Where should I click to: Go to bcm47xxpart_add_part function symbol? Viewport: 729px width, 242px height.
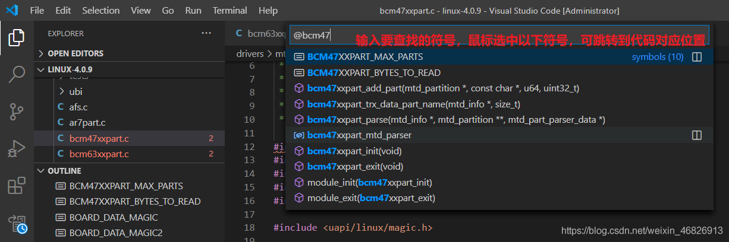click(499, 88)
